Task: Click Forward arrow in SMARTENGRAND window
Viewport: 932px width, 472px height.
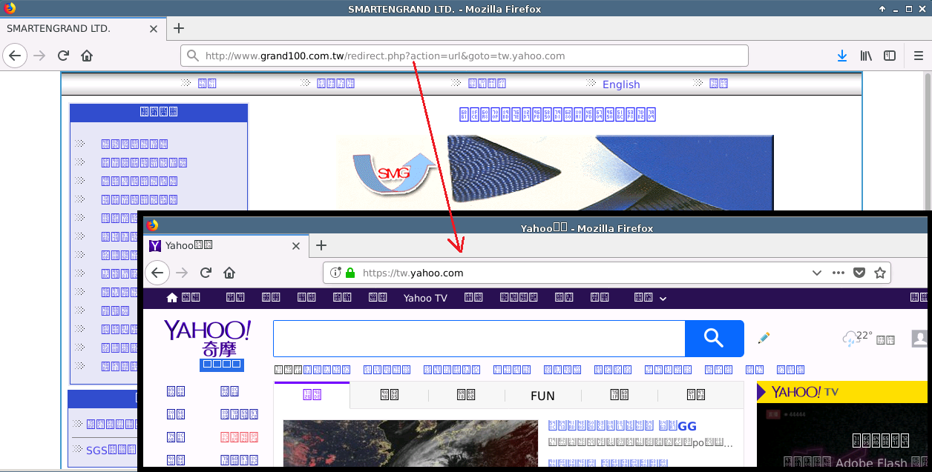Action: click(x=39, y=56)
